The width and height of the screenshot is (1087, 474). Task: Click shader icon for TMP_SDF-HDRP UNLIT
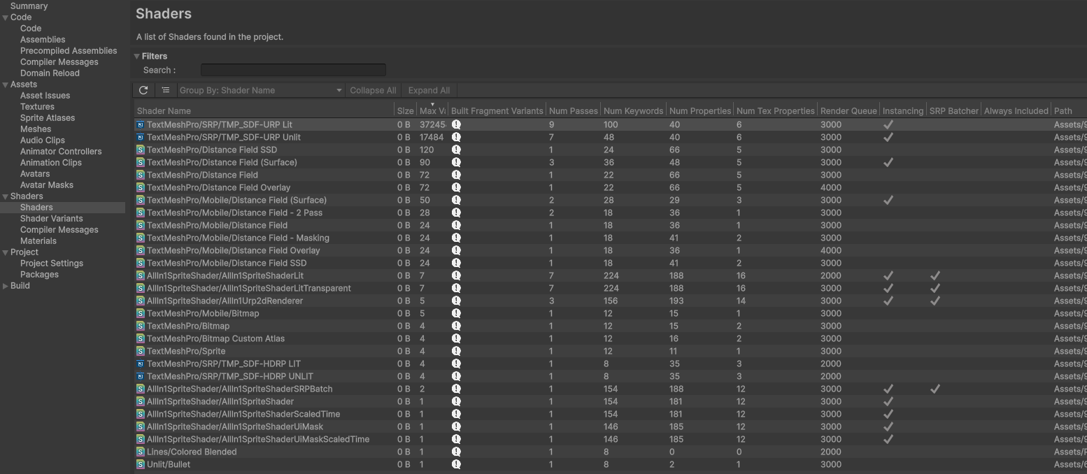pos(141,376)
